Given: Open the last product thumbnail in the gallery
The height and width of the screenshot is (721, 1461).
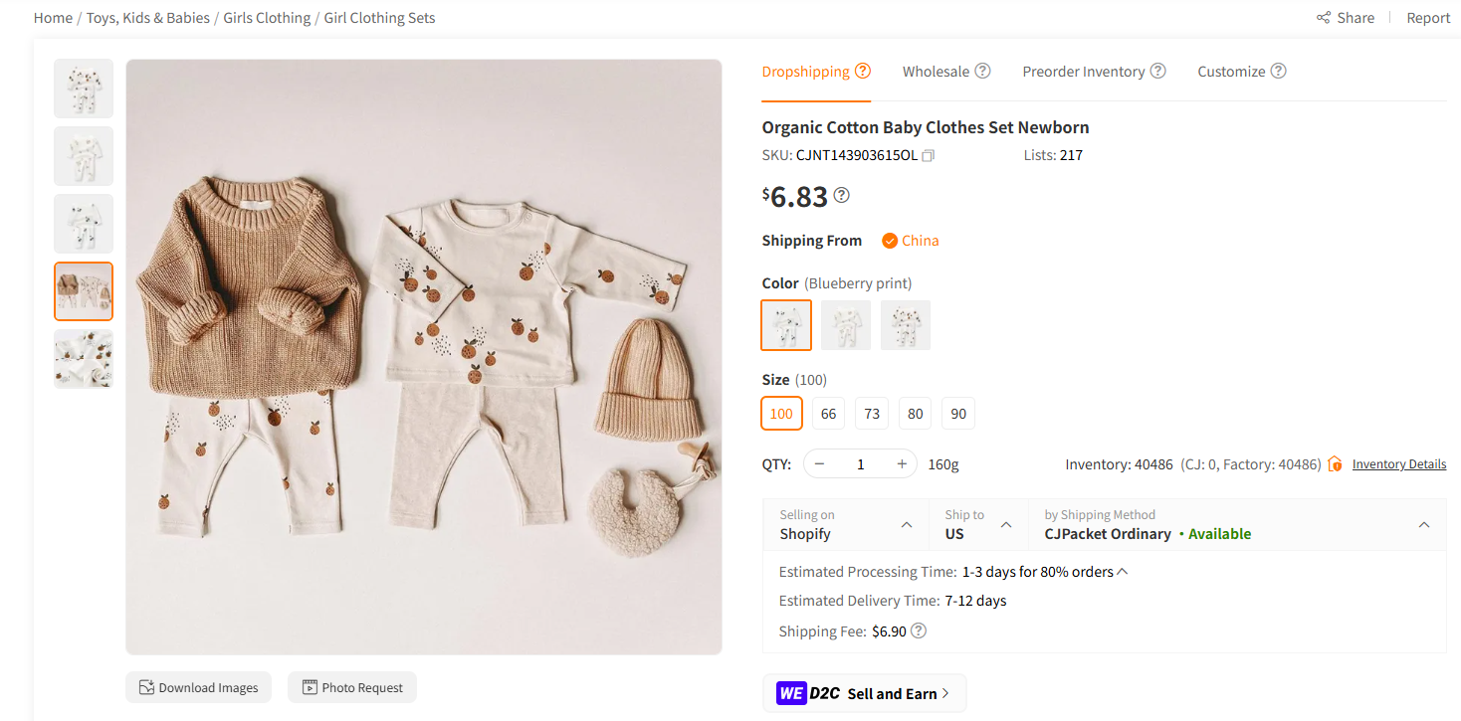Looking at the screenshot, I should tap(84, 359).
